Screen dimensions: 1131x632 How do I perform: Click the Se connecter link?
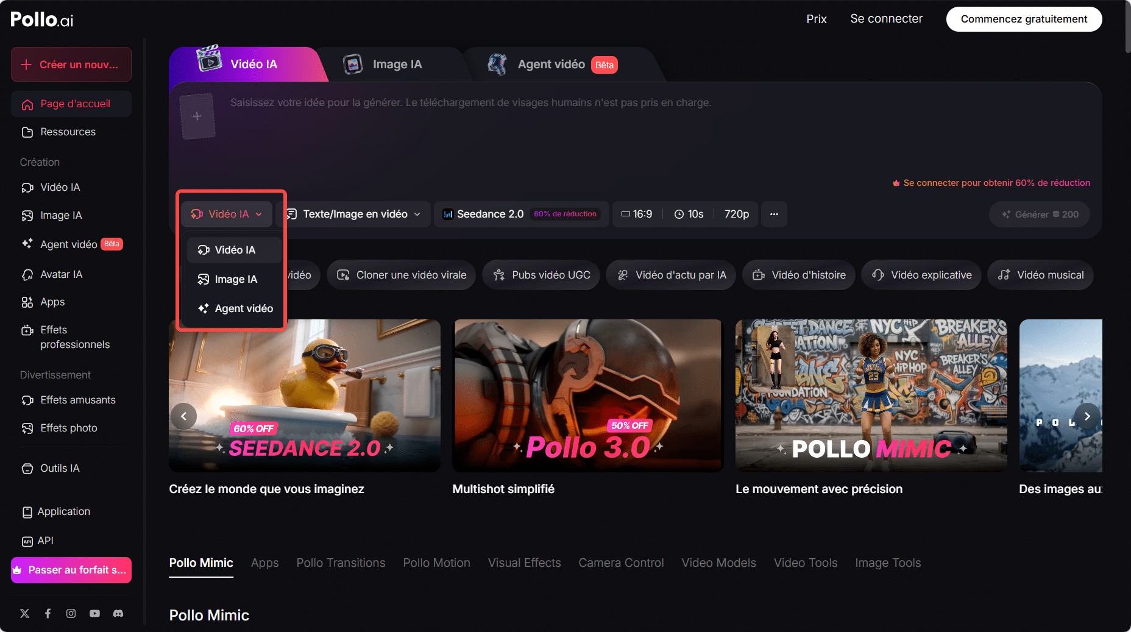tap(886, 19)
